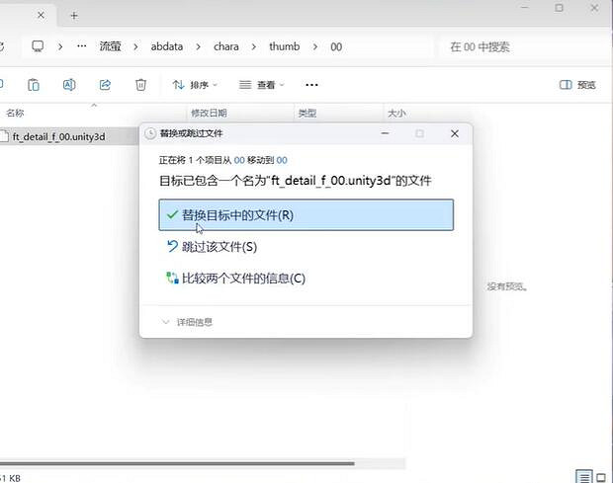This screenshot has height=483, width=613.
Task: Open the three-dot more options menu
Action: coord(311,85)
